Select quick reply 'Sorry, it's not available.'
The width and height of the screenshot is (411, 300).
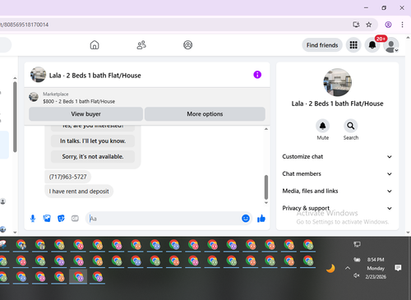click(x=93, y=156)
